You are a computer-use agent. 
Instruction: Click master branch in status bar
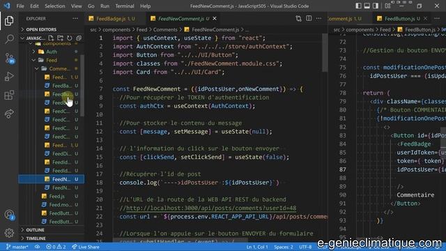[x=17, y=247]
